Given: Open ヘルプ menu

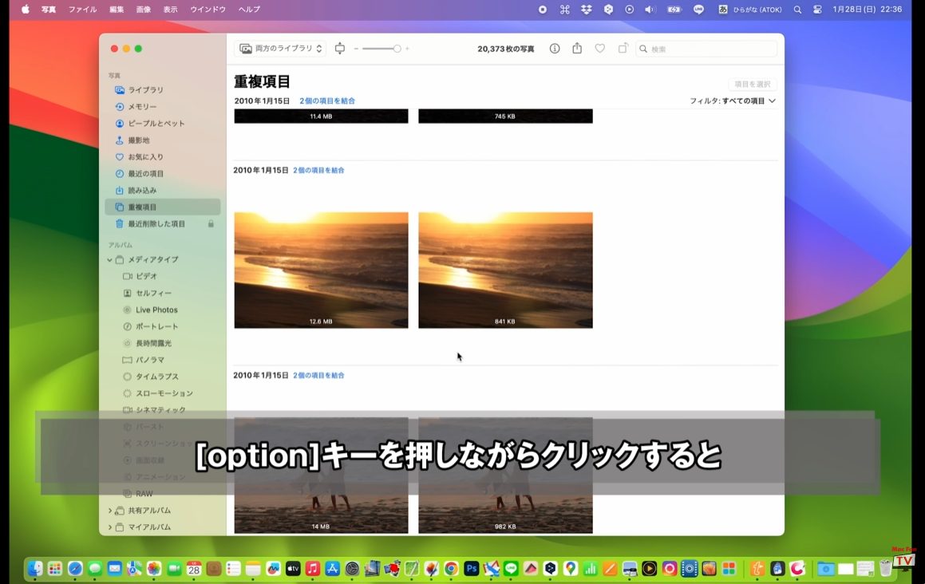Looking at the screenshot, I should [249, 10].
